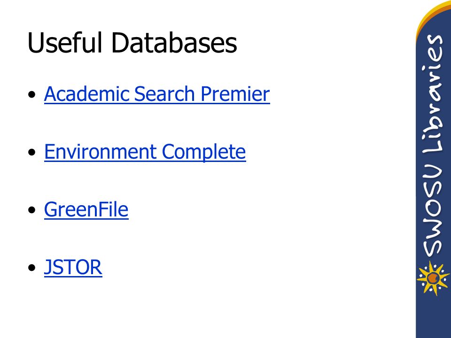451x338 pixels.
Task: Select the bullet next to JSTOR
Action: 32,268
